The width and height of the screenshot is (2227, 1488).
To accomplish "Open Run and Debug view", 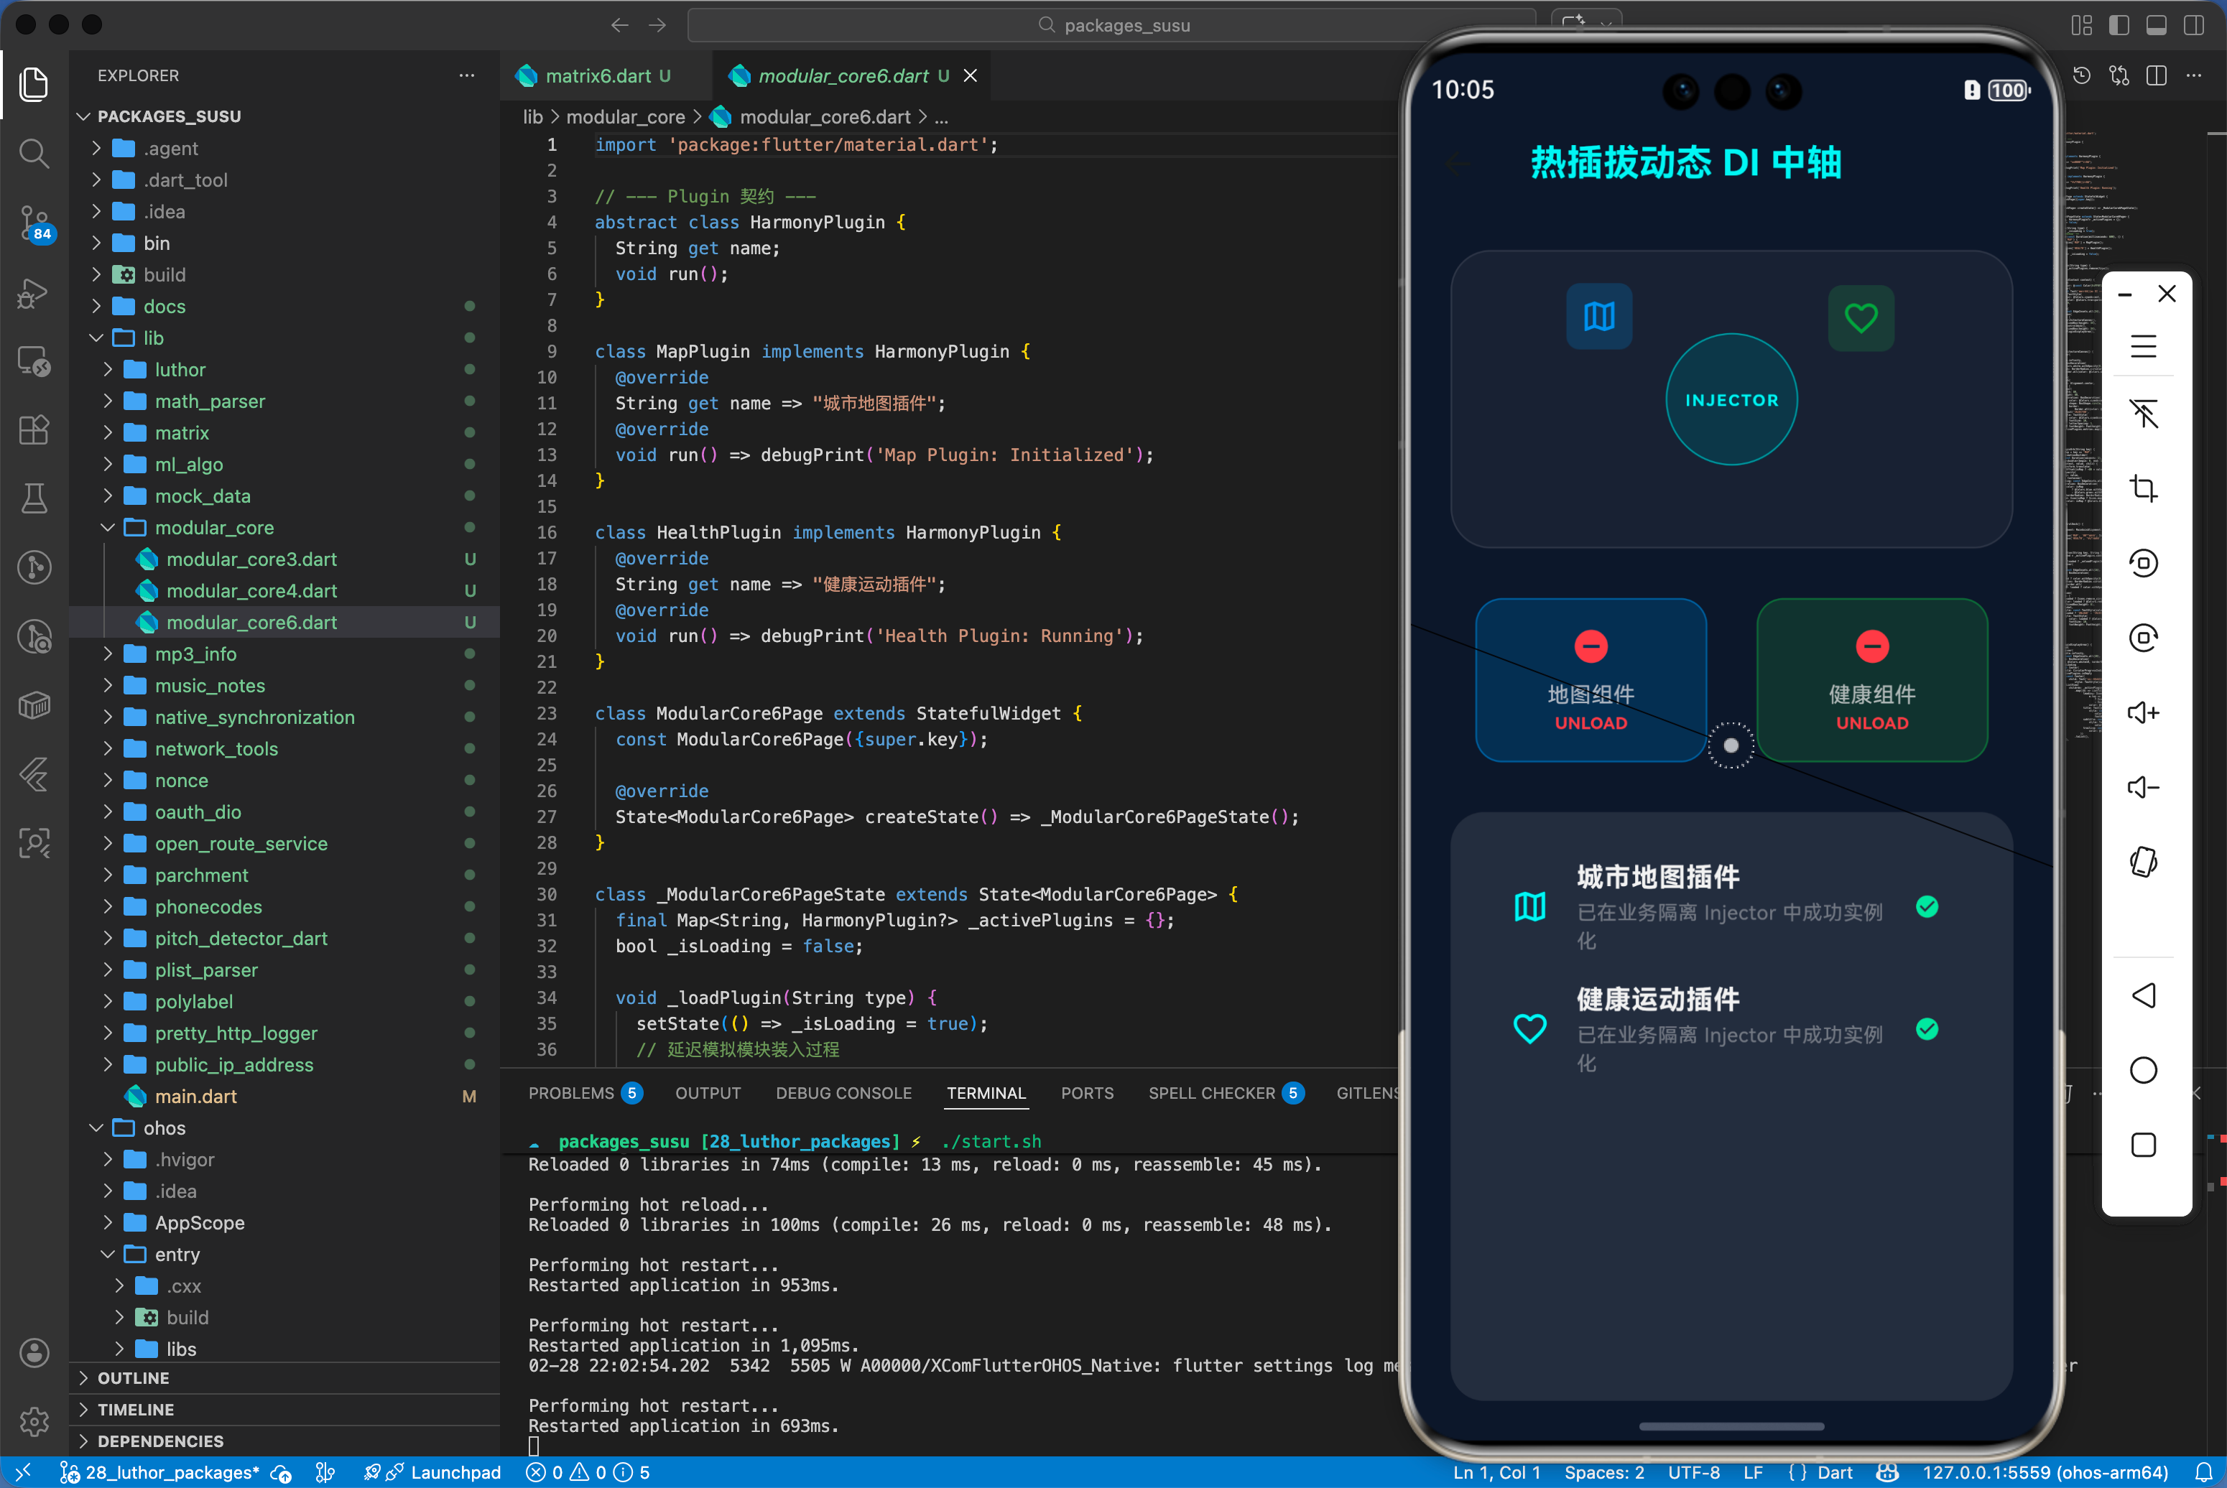I will point(34,293).
